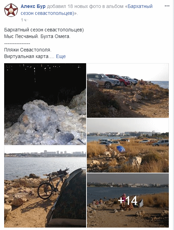The image size is (174, 230).
Task: Open the night rock photo thumbnail
Action: point(45,104)
